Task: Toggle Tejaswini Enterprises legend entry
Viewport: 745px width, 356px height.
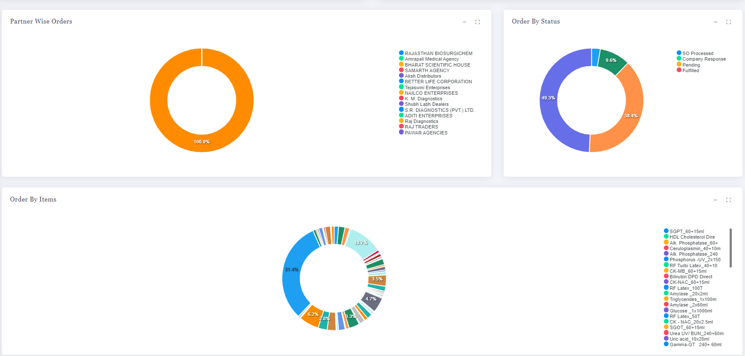Action: pyautogui.click(x=425, y=88)
